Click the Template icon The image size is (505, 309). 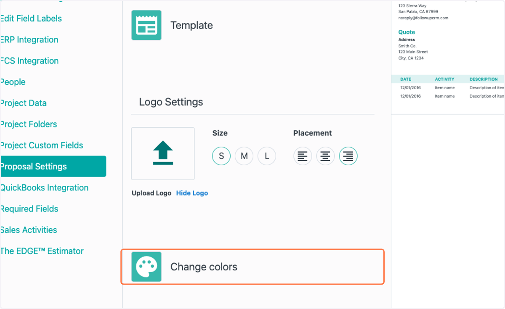pyautogui.click(x=146, y=25)
